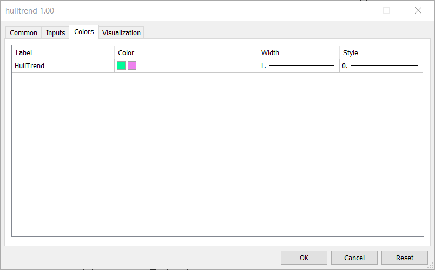The image size is (435, 270).
Task: Minimize the hulltrend dialog window
Action: click(x=355, y=10)
